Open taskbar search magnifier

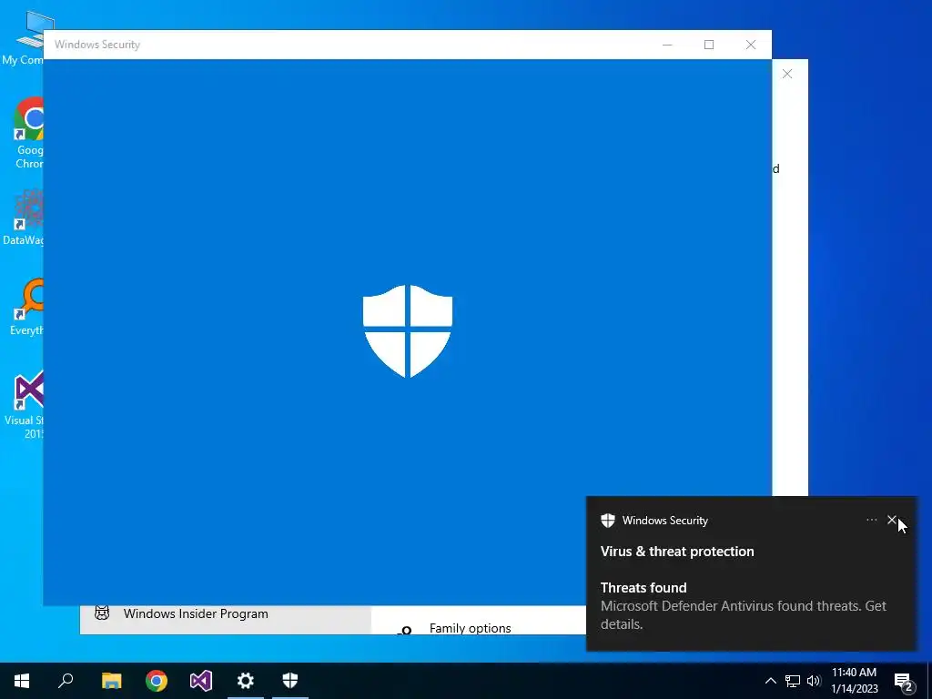66,681
